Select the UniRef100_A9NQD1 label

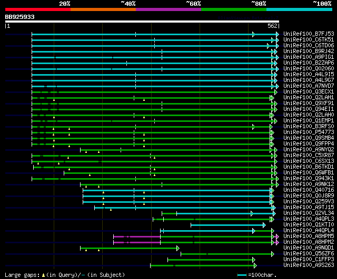(x=309, y=248)
